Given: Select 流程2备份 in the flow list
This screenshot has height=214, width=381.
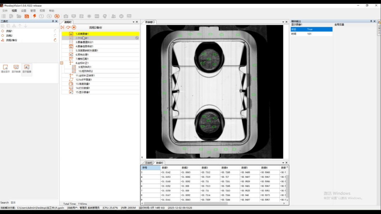Looking at the screenshot, I should coord(11,40).
